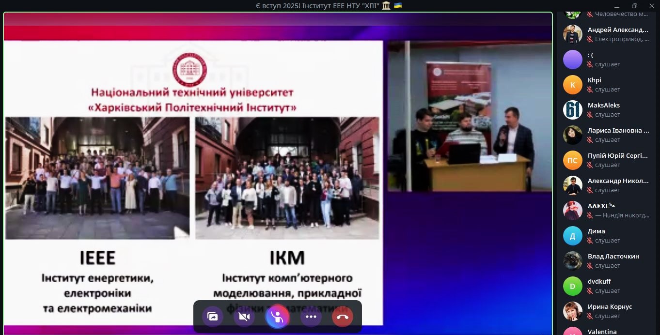Open Андрей Александ... participant avatar
This screenshot has height=335, width=660.
pos(572,34)
